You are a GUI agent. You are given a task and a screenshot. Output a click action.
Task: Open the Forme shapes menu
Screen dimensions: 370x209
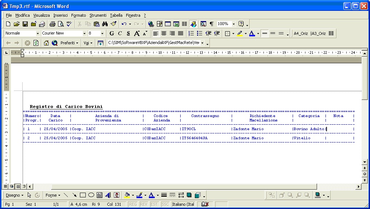pyautogui.click(x=53, y=195)
